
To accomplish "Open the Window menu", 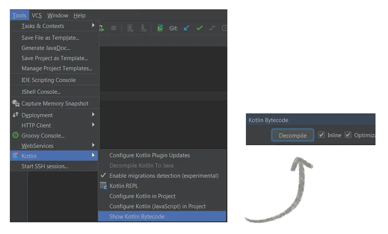I will point(58,15).
